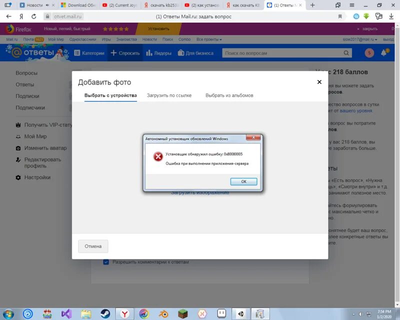Close the Firefox banner via закрыть
The height and width of the screenshot is (320, 400).
point(367,29)
